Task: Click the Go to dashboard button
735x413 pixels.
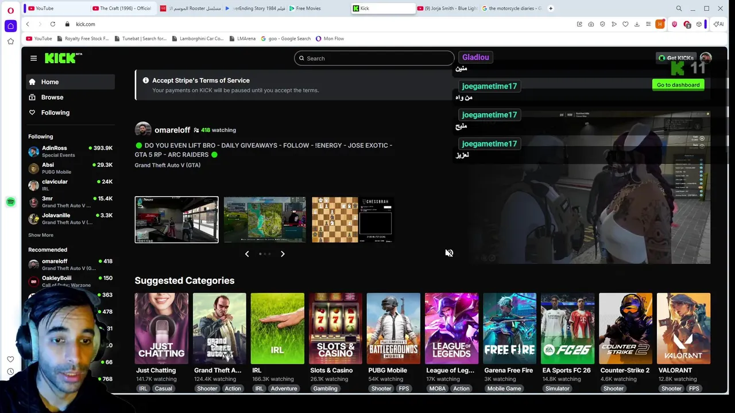Action: (x=678, y=85)
